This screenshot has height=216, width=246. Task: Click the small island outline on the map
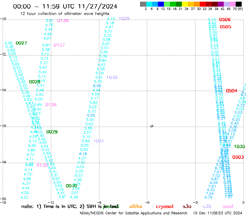pos(152,126)
